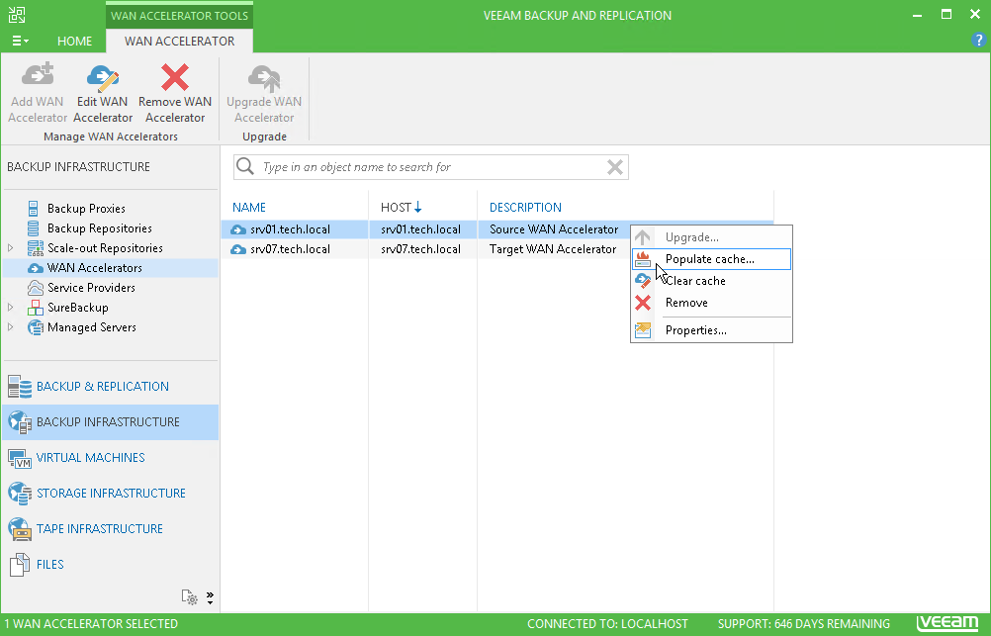Select the srv01.tech.local row name

pos(290,229)
